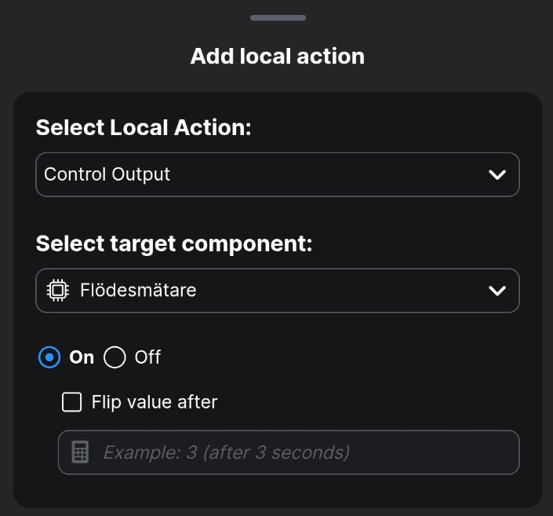Select the Off radio button
Image resolution: width=553 pixels, height=516 pixels.
[115, 358]
